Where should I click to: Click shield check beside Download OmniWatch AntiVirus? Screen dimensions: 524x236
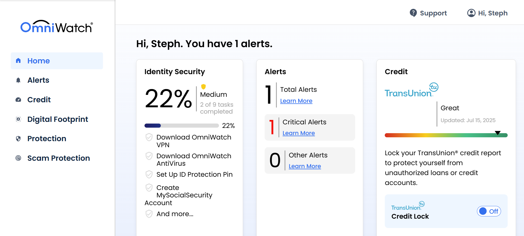(x=149, y=156)
